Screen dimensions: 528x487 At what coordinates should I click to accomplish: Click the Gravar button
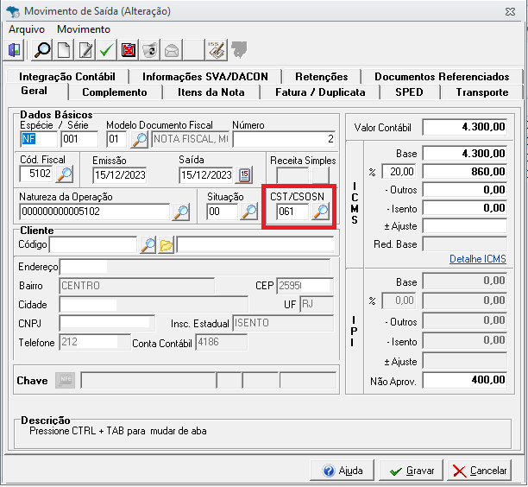[412, 470]
